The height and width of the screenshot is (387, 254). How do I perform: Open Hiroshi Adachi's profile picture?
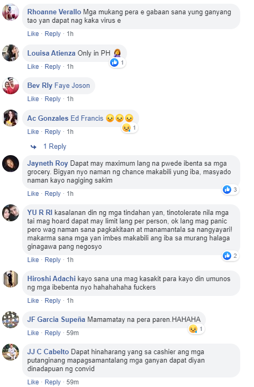click(11, 279)
